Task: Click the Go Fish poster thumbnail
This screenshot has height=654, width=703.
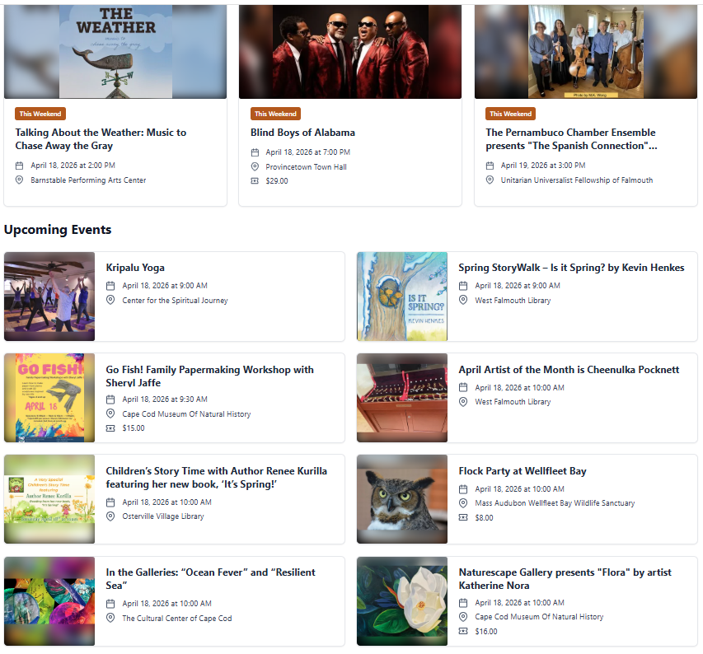Action: coord(49,398)
